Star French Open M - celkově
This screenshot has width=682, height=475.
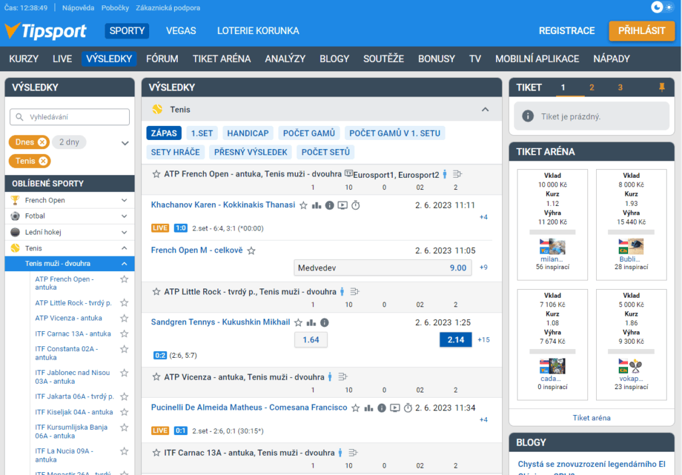click(x=251, y=250)
